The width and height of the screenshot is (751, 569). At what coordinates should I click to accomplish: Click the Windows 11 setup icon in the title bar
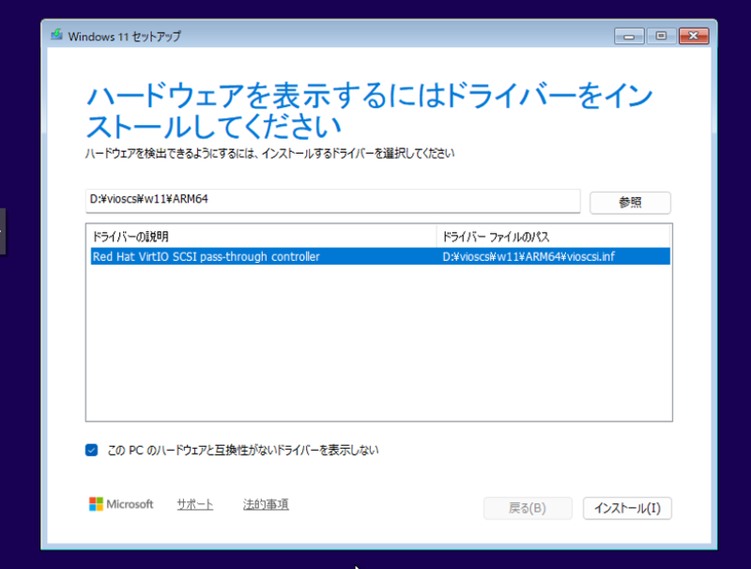pyautogui.click(x=58, y=36)
